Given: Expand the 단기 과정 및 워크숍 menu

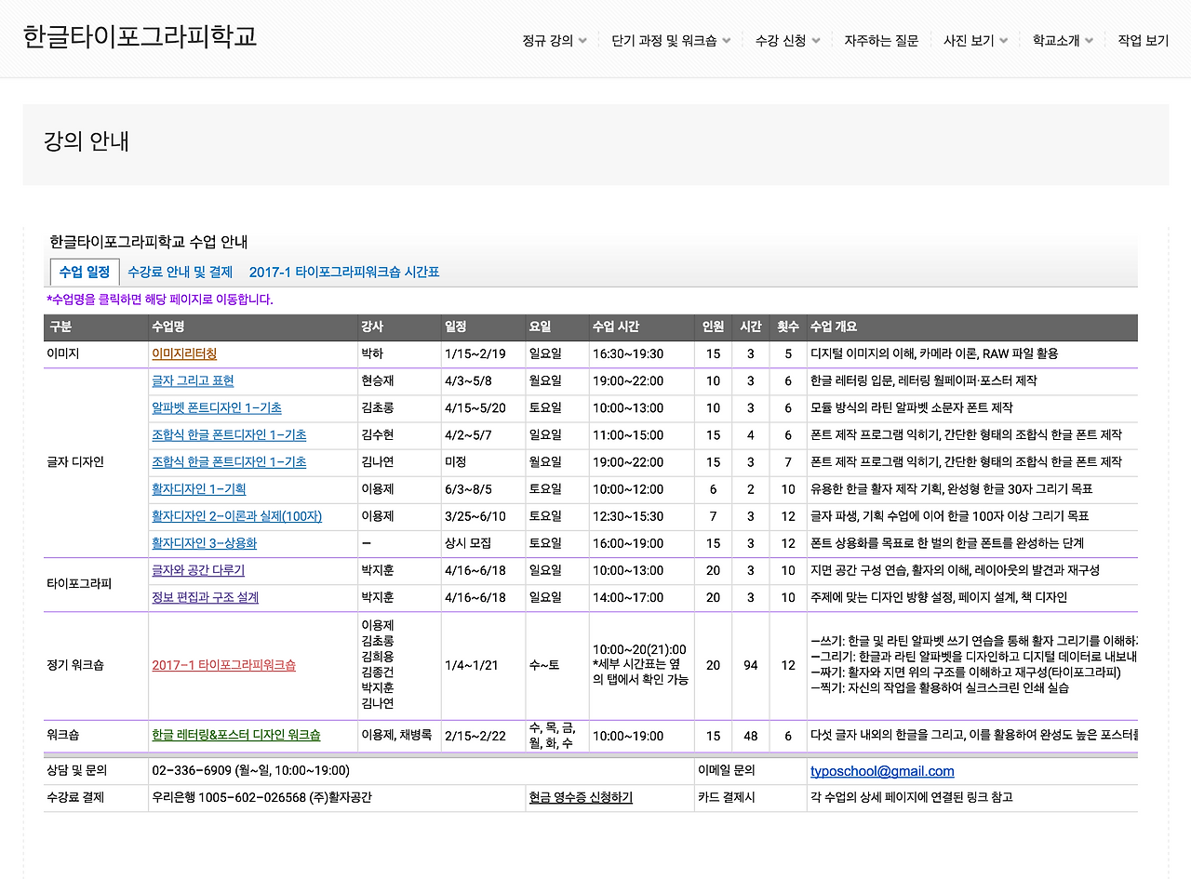Looking at the screenshot, I should [663, 41].
